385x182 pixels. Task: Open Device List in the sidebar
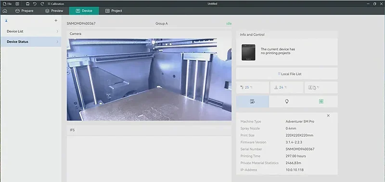(31, 31)
